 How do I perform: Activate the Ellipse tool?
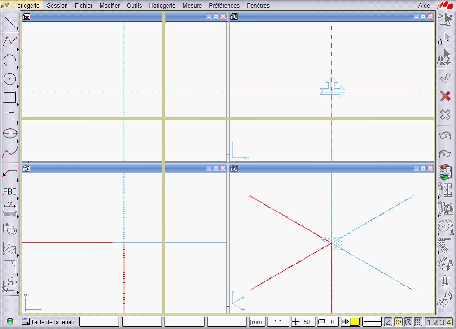[9, 133]
